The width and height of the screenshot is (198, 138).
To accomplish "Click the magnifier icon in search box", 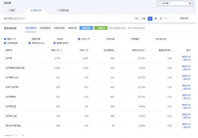I will pos(160,3).
